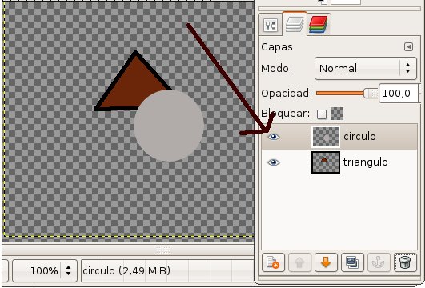Click the status bar text circulo (2,49 MiB)
Viewport: 425px width, 288px height.
(126, 270)
